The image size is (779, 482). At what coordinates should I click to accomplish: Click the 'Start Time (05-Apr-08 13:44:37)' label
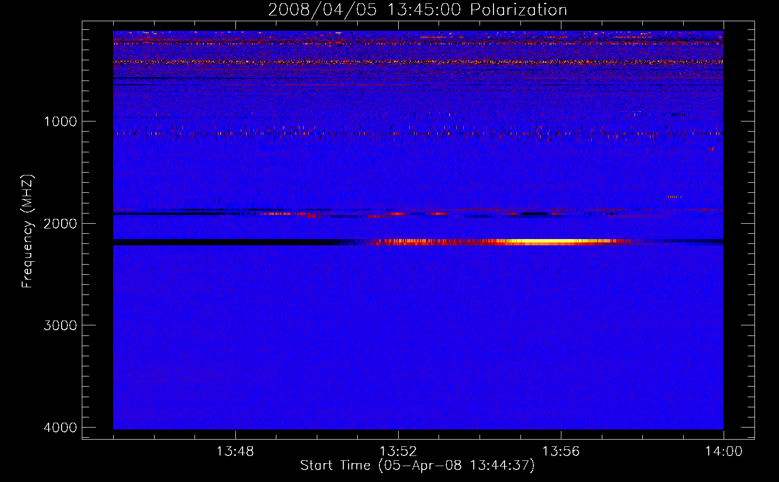(417, 466)
